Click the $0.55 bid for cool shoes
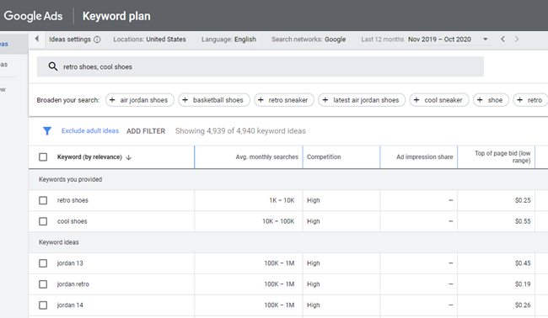Viewport: 548px width, 318px height. click(523, 221)
